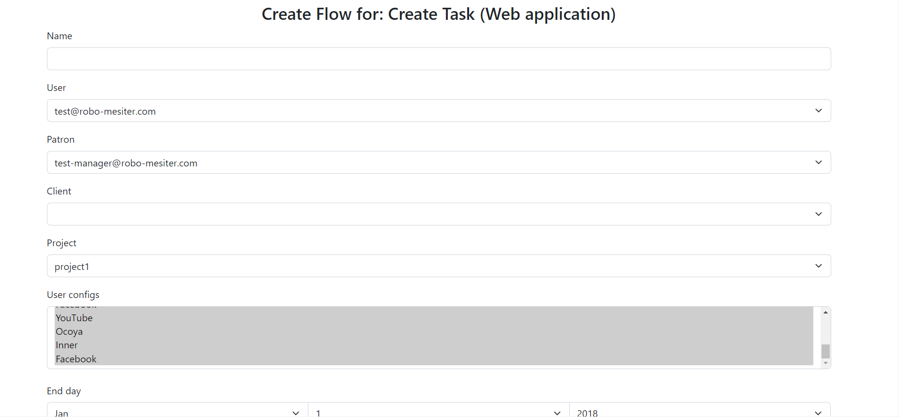The width and height of the screenshot is (899, 417).
Task: Open the User dropdown chevron
Action: (x=818, y=110)
